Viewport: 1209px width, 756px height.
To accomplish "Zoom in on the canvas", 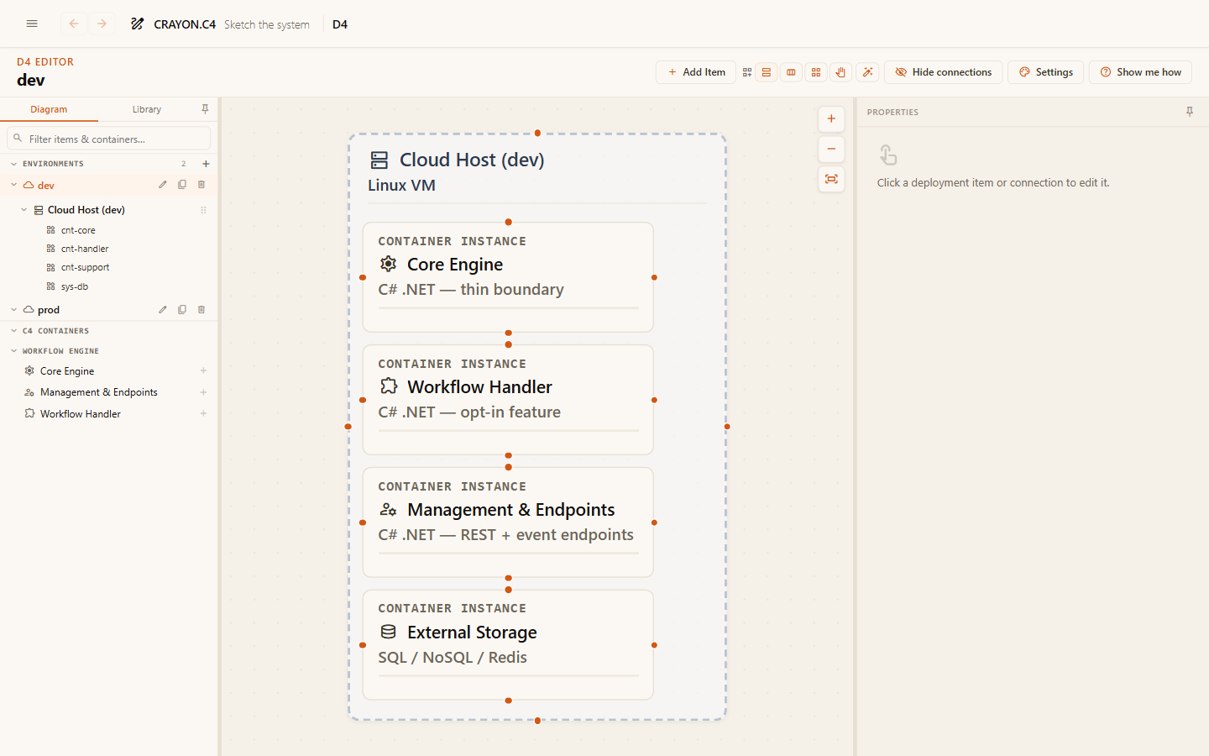I will [x=831, y=119].
